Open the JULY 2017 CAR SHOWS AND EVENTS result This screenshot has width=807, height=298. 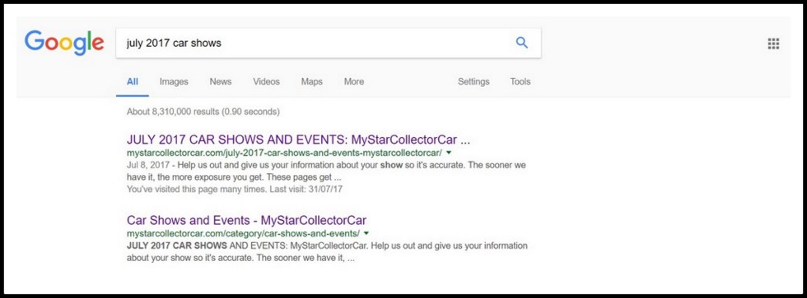tap(298, 140)
